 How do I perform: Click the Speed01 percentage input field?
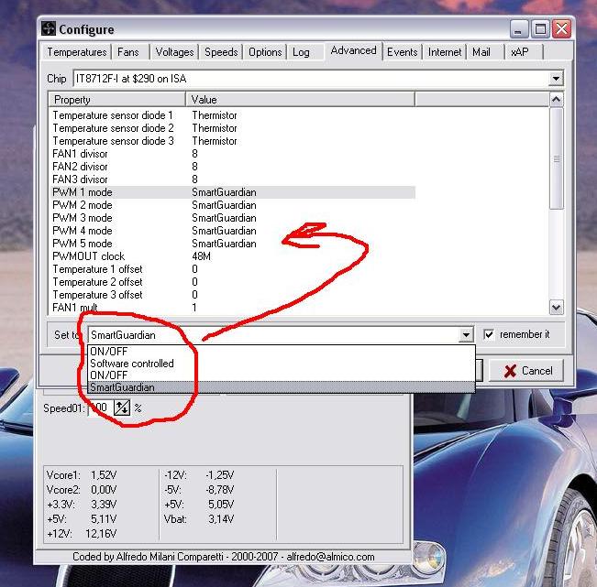[101, 408]
